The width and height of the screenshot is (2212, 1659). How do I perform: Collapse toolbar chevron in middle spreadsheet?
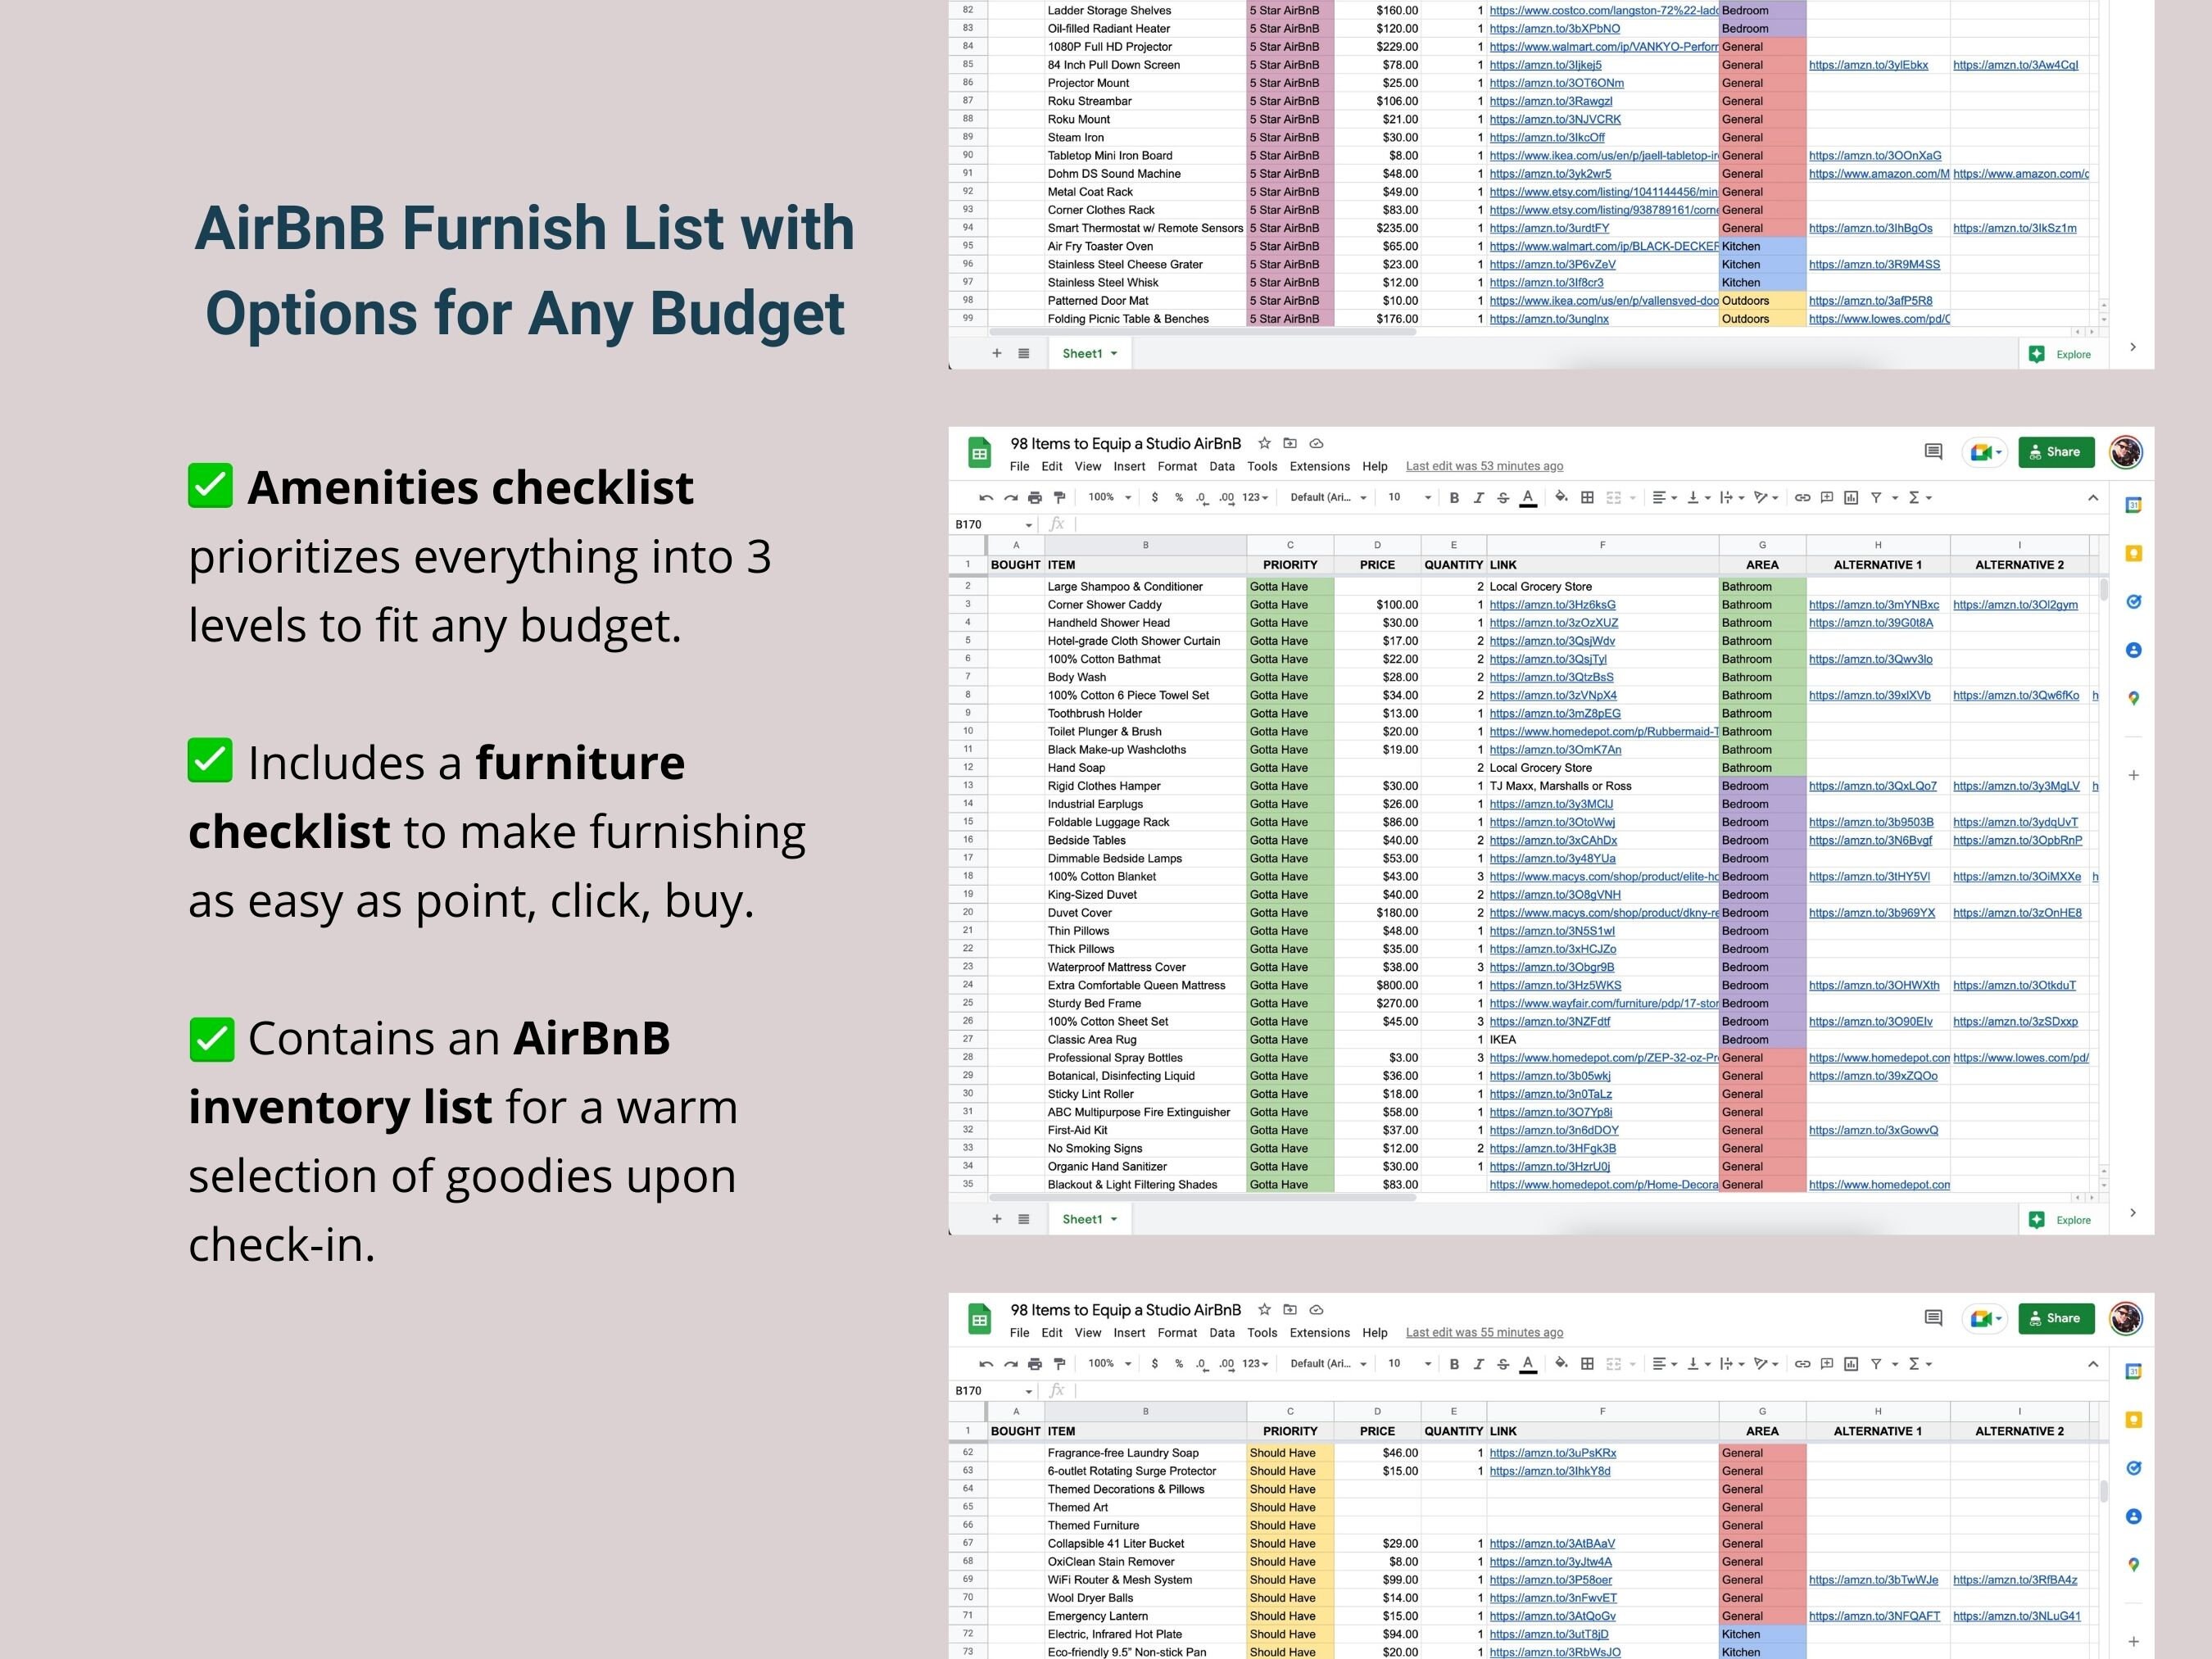(x=2093, y=497)
